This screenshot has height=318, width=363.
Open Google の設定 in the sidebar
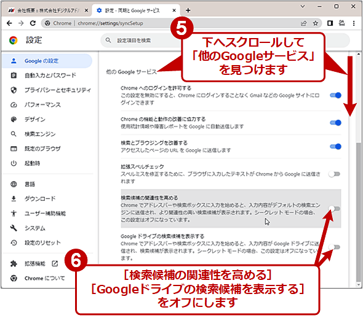[x=47, y=61]
